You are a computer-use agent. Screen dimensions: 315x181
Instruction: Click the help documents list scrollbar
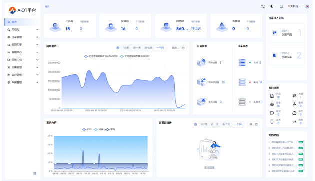(x=304, y=155)
